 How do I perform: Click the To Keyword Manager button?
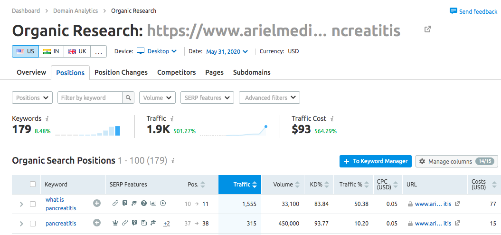click(x=375, y=161)
